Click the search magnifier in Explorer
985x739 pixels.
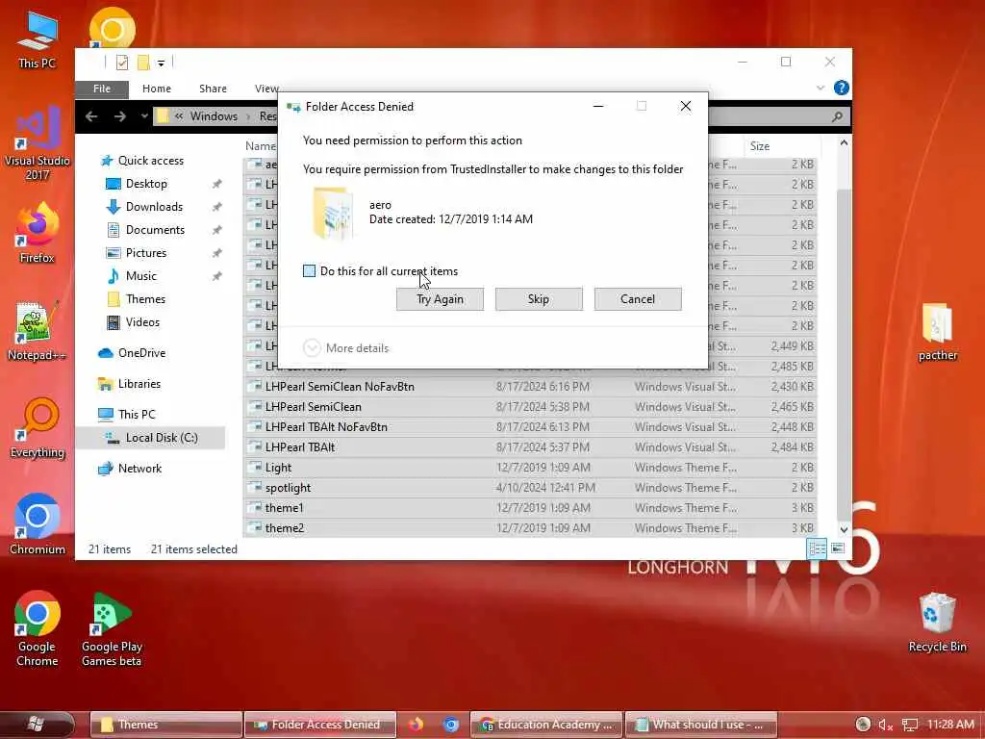coord(837,116)
